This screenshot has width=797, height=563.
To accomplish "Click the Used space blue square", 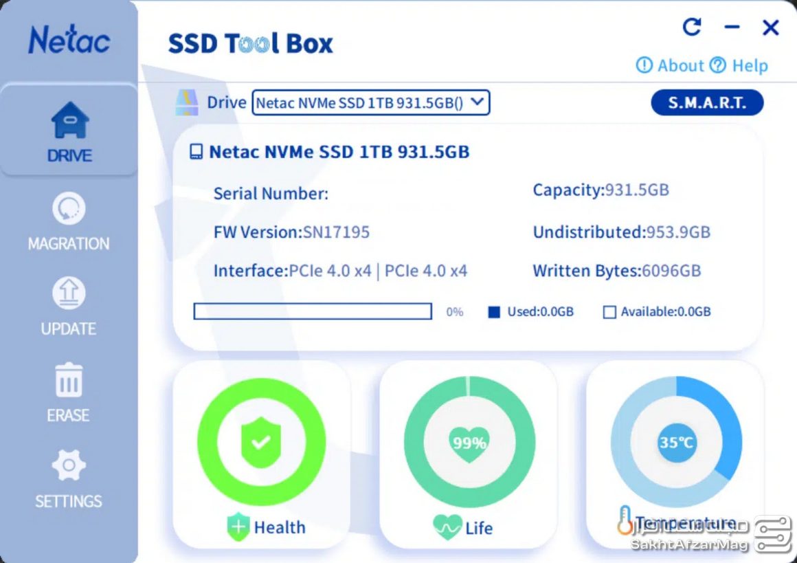I will point(493,312).
